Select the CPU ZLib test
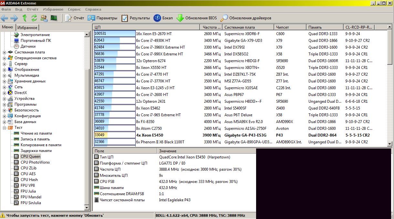 [26, 168]
